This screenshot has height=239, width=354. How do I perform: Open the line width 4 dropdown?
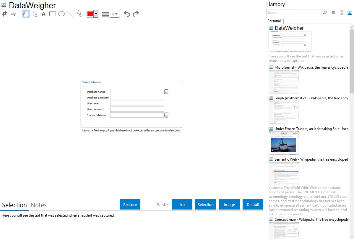click(x=114, y=14)
